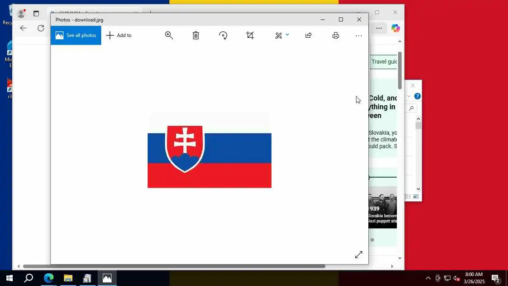The height and width of the screenshot is (286, 508).
Task: Open the Copilot icon in Edge
Action: point(395,28)
